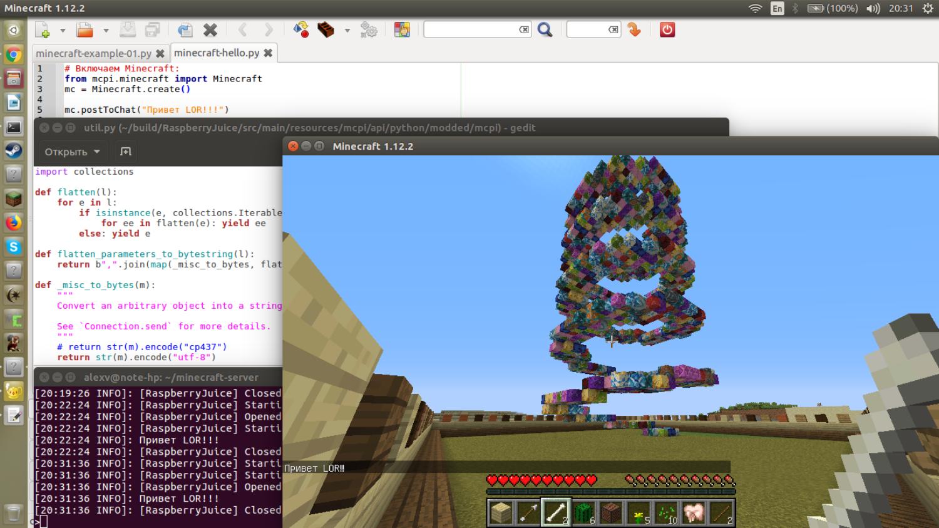Jump to the entered line number
This screenshot has width=939, height=528.
pyautogui.click(x=634, y=29)
